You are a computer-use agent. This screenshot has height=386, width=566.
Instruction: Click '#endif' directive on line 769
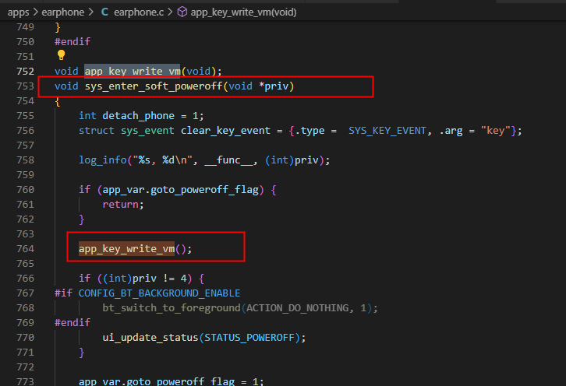[73, 322]
